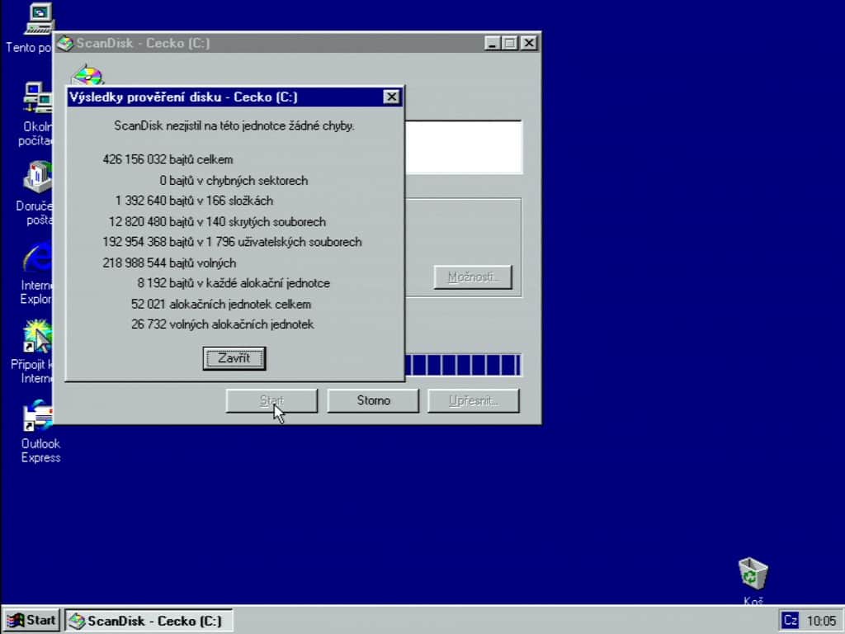Screen dimensions: 845x634
Task: Click the Zavřít button in results dialog
Action: pos(234,358)
